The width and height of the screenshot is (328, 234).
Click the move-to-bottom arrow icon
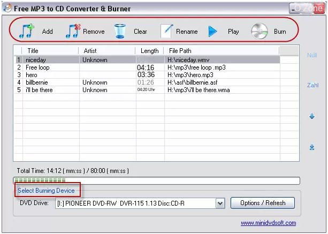312,147
